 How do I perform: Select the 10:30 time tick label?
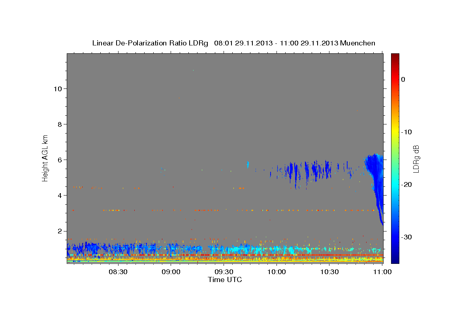[x=330, y=272]
